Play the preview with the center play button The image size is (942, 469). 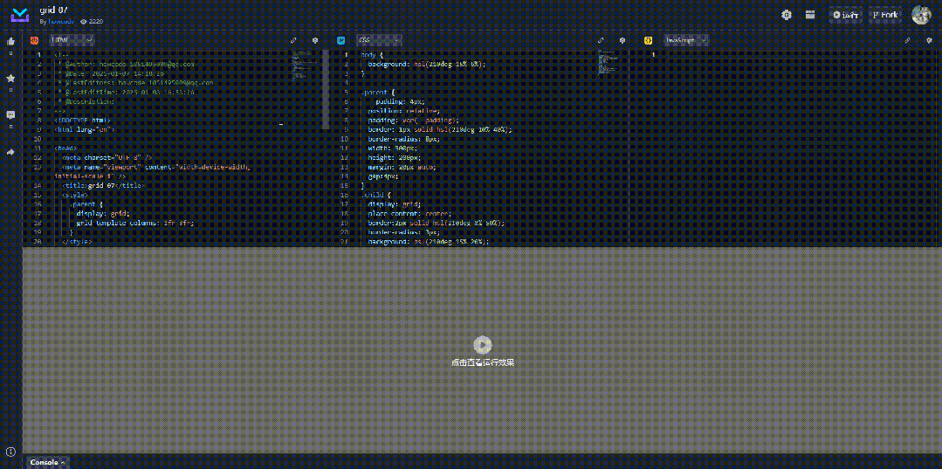(483, 344)
